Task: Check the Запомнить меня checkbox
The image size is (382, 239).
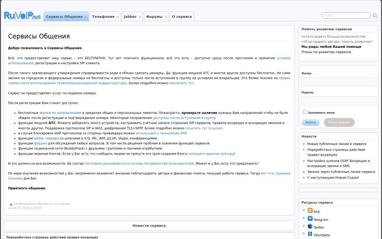Action: pos(305,112)
